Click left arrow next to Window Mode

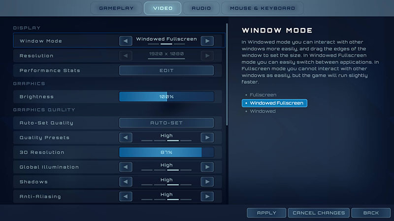[x=126, y=41]
